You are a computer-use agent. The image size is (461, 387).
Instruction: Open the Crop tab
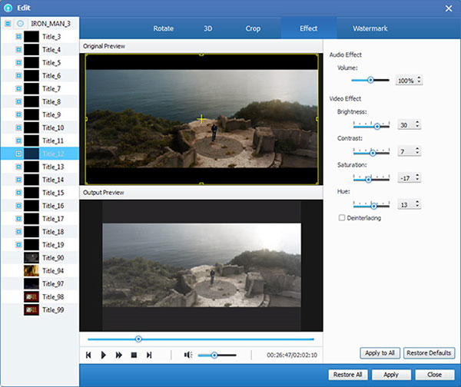coord(253,28)
